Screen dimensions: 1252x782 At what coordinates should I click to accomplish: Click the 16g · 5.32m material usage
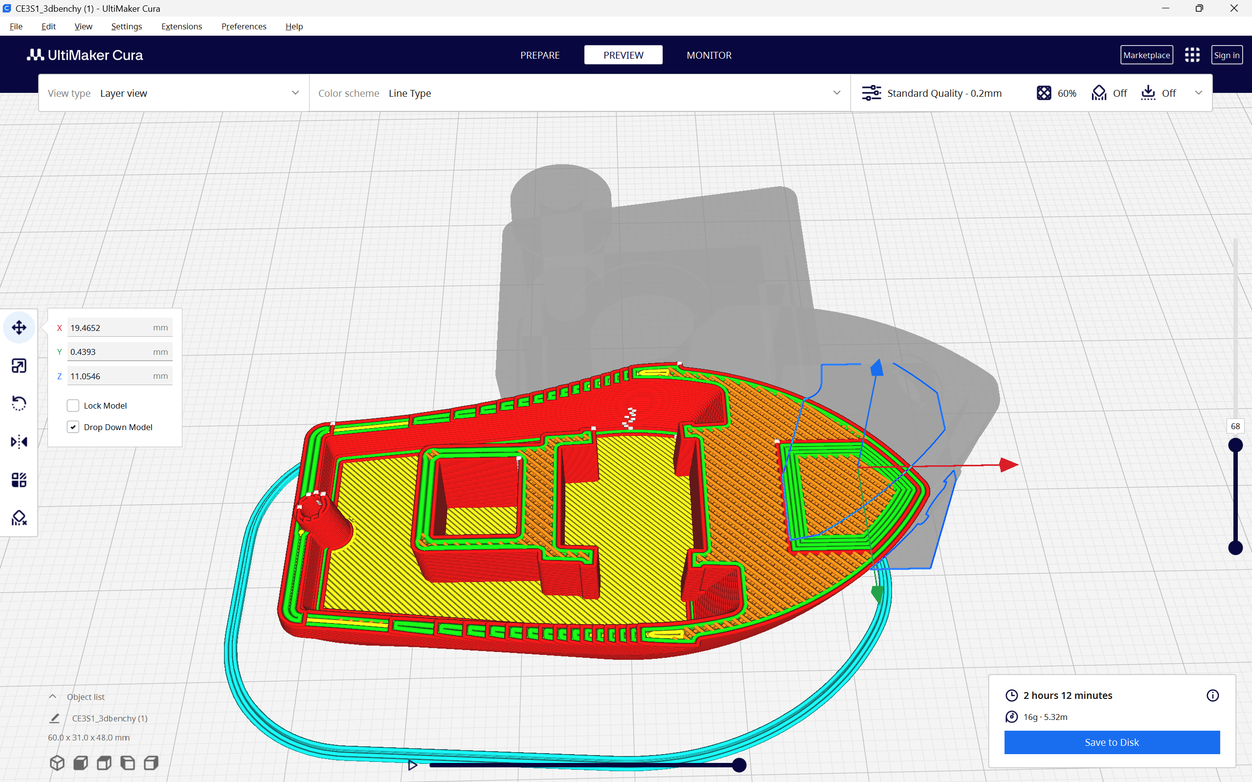pyautogui.click(x=1045, y=717)
